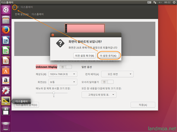Image resolution: width=177 pixels, height=132 pixels.
Task: Launch Firefox web browser
Action: (6, 30)
